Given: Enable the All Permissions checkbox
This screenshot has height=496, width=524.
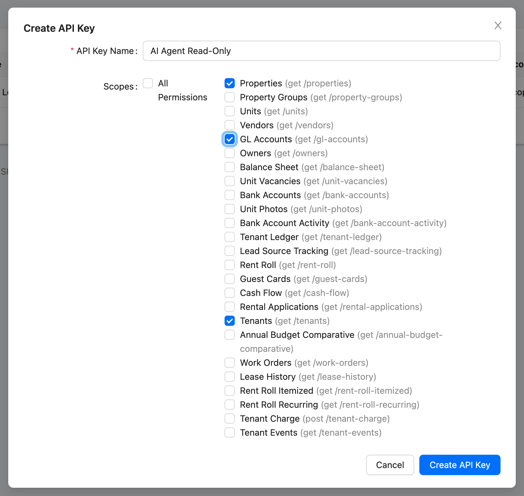Looking at the screenshot, I should (148, 83).
